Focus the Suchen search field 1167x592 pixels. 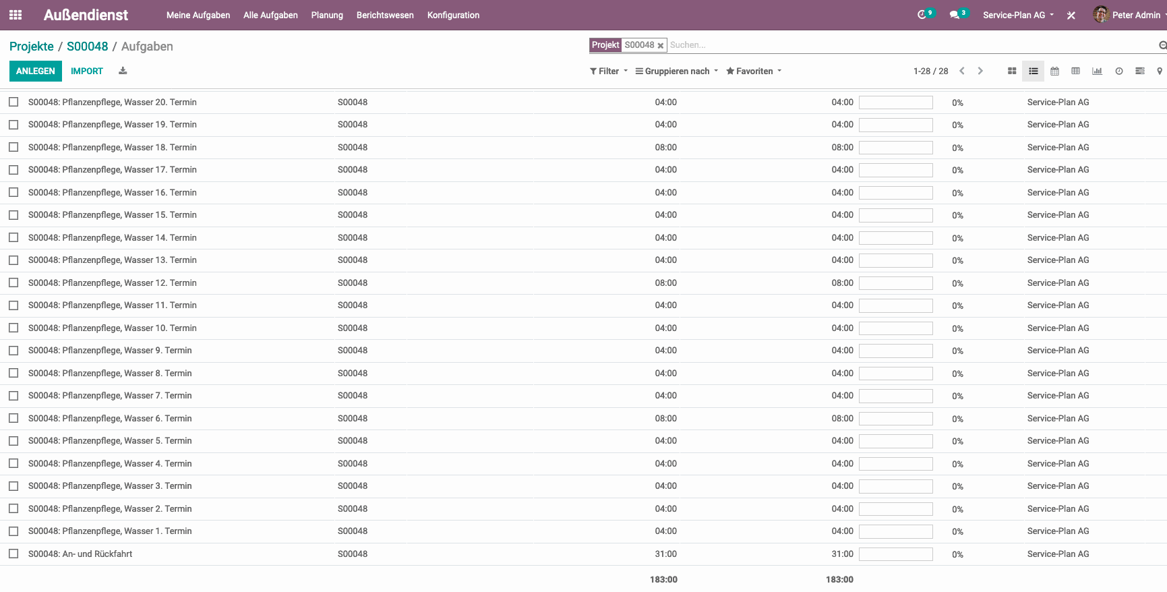tap(910, 45)
